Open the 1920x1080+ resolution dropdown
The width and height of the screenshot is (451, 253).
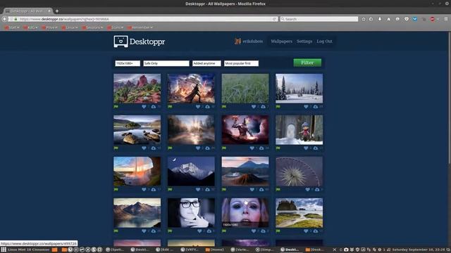pyautogui.click(x=128, y=63)
